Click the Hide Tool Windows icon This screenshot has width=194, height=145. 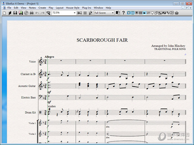click(x=172, y=13)
